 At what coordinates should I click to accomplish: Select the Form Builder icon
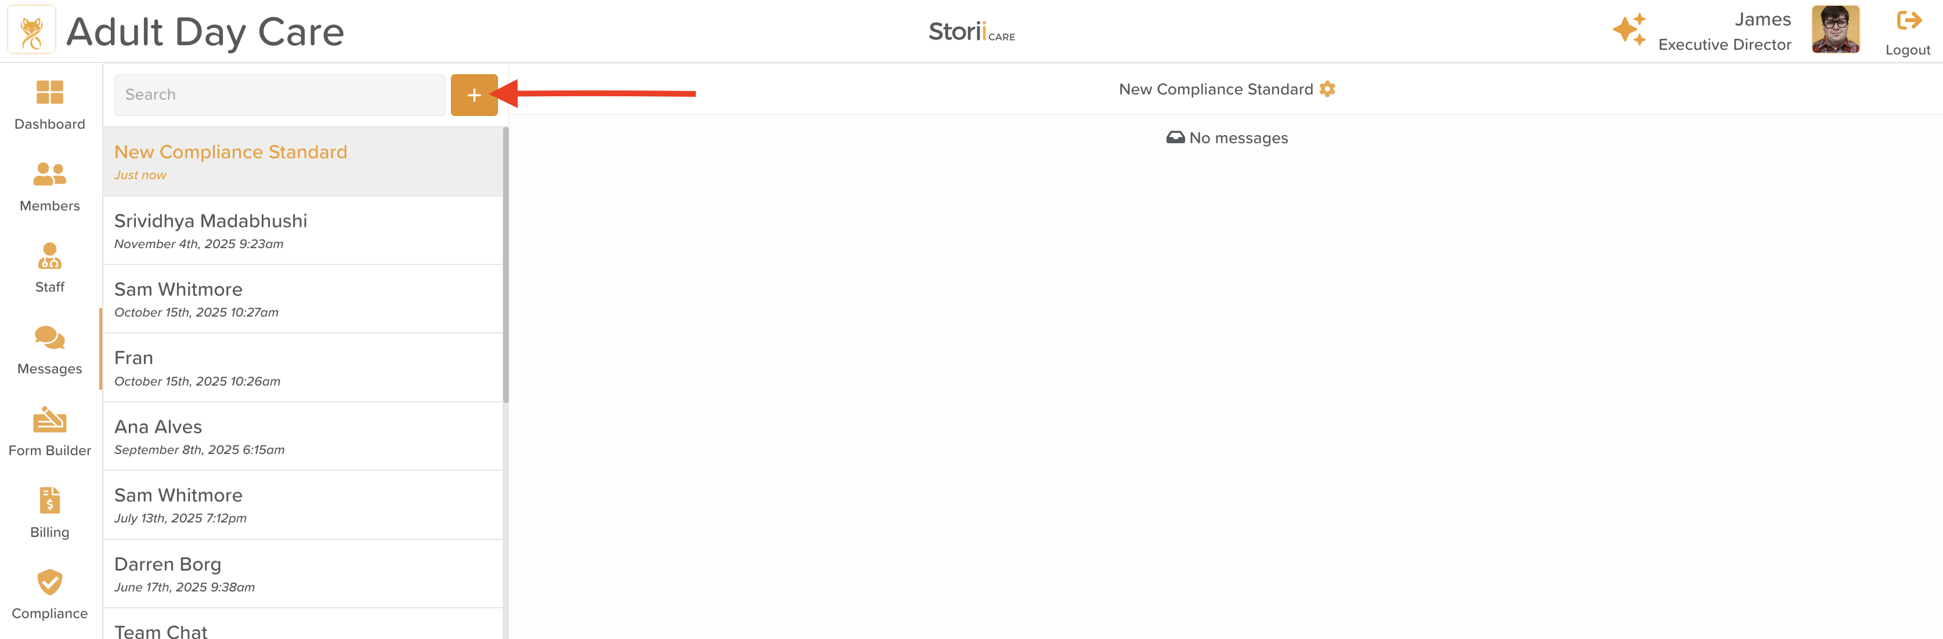point(50,420)
